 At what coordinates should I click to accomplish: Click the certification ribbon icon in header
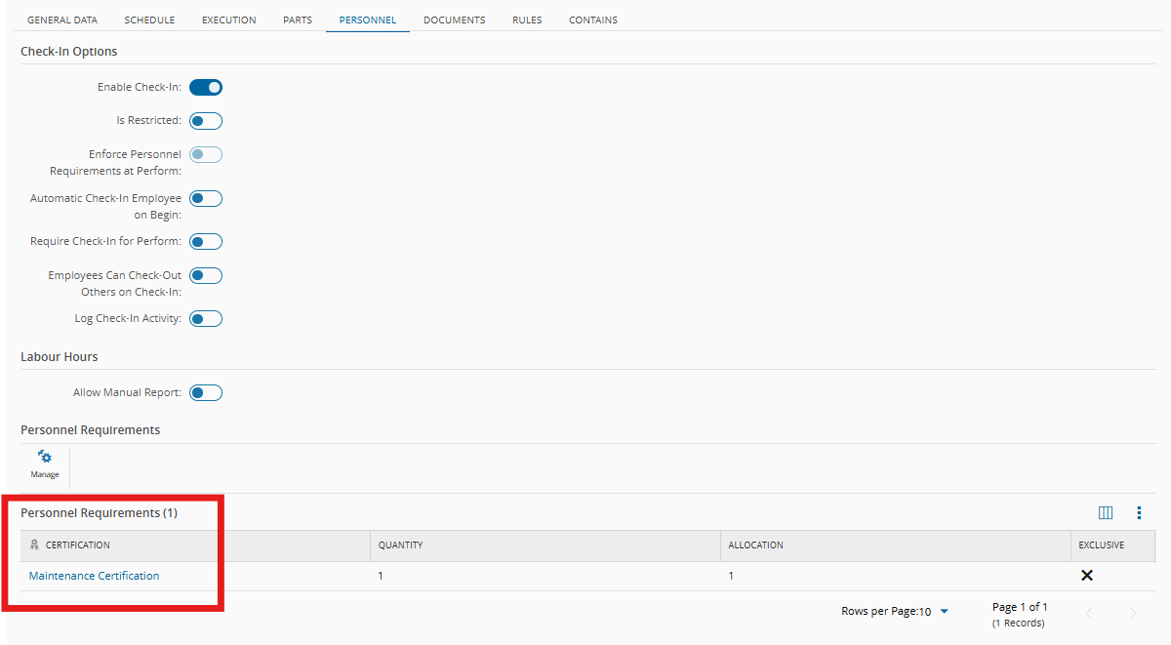(34, 545)
